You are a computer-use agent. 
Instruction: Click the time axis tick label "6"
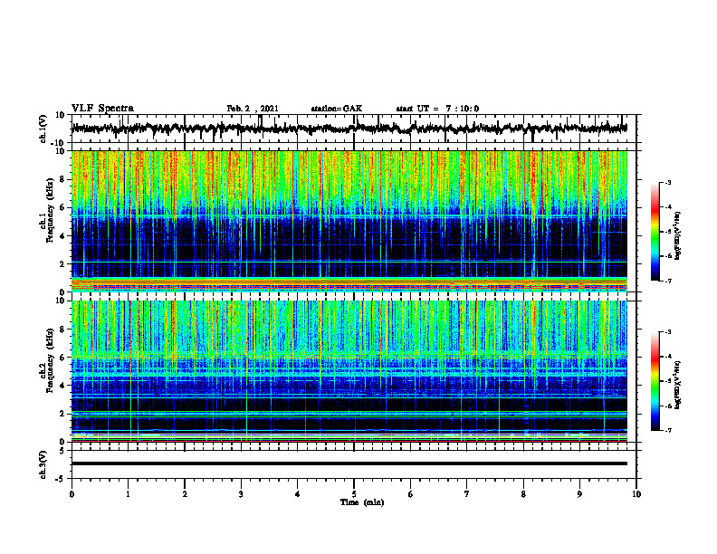411,494
